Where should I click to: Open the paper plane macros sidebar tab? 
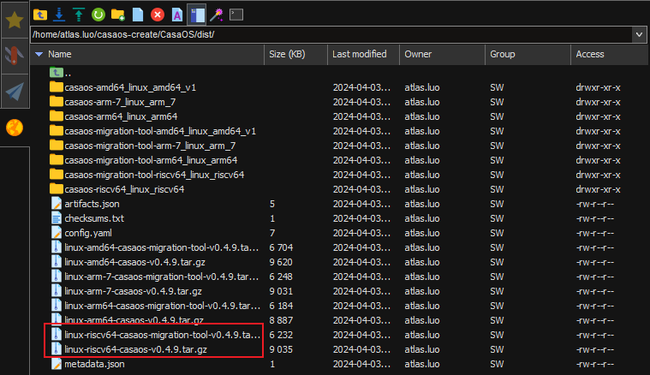pos(15,91)
